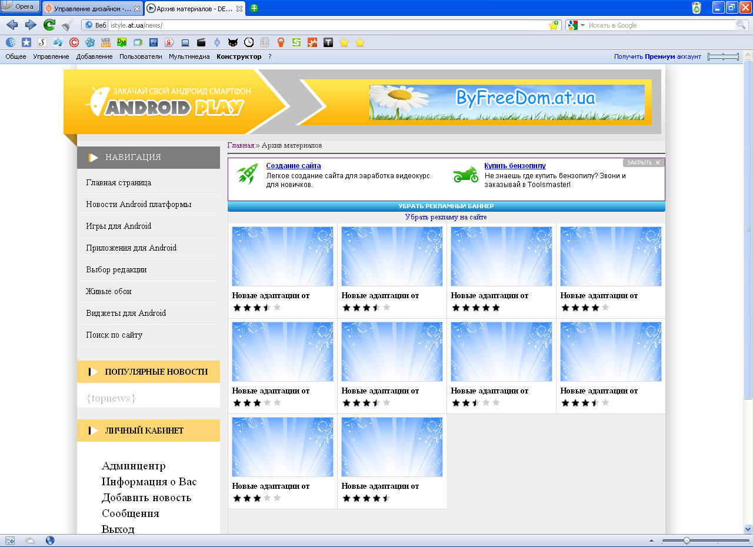Image resolution: width=753 pixels, height=547 pixels.
Task: Open 'Приложения для Android' navigation item
Action: pyautogui.click(x=131, y=248)
